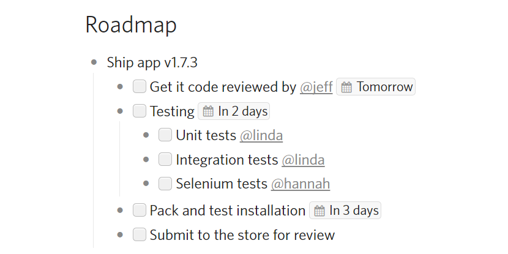Viewport: 508px width, 254px height.
Task: Toggle the Selenium tests checkbox
Action: [165, 183]
